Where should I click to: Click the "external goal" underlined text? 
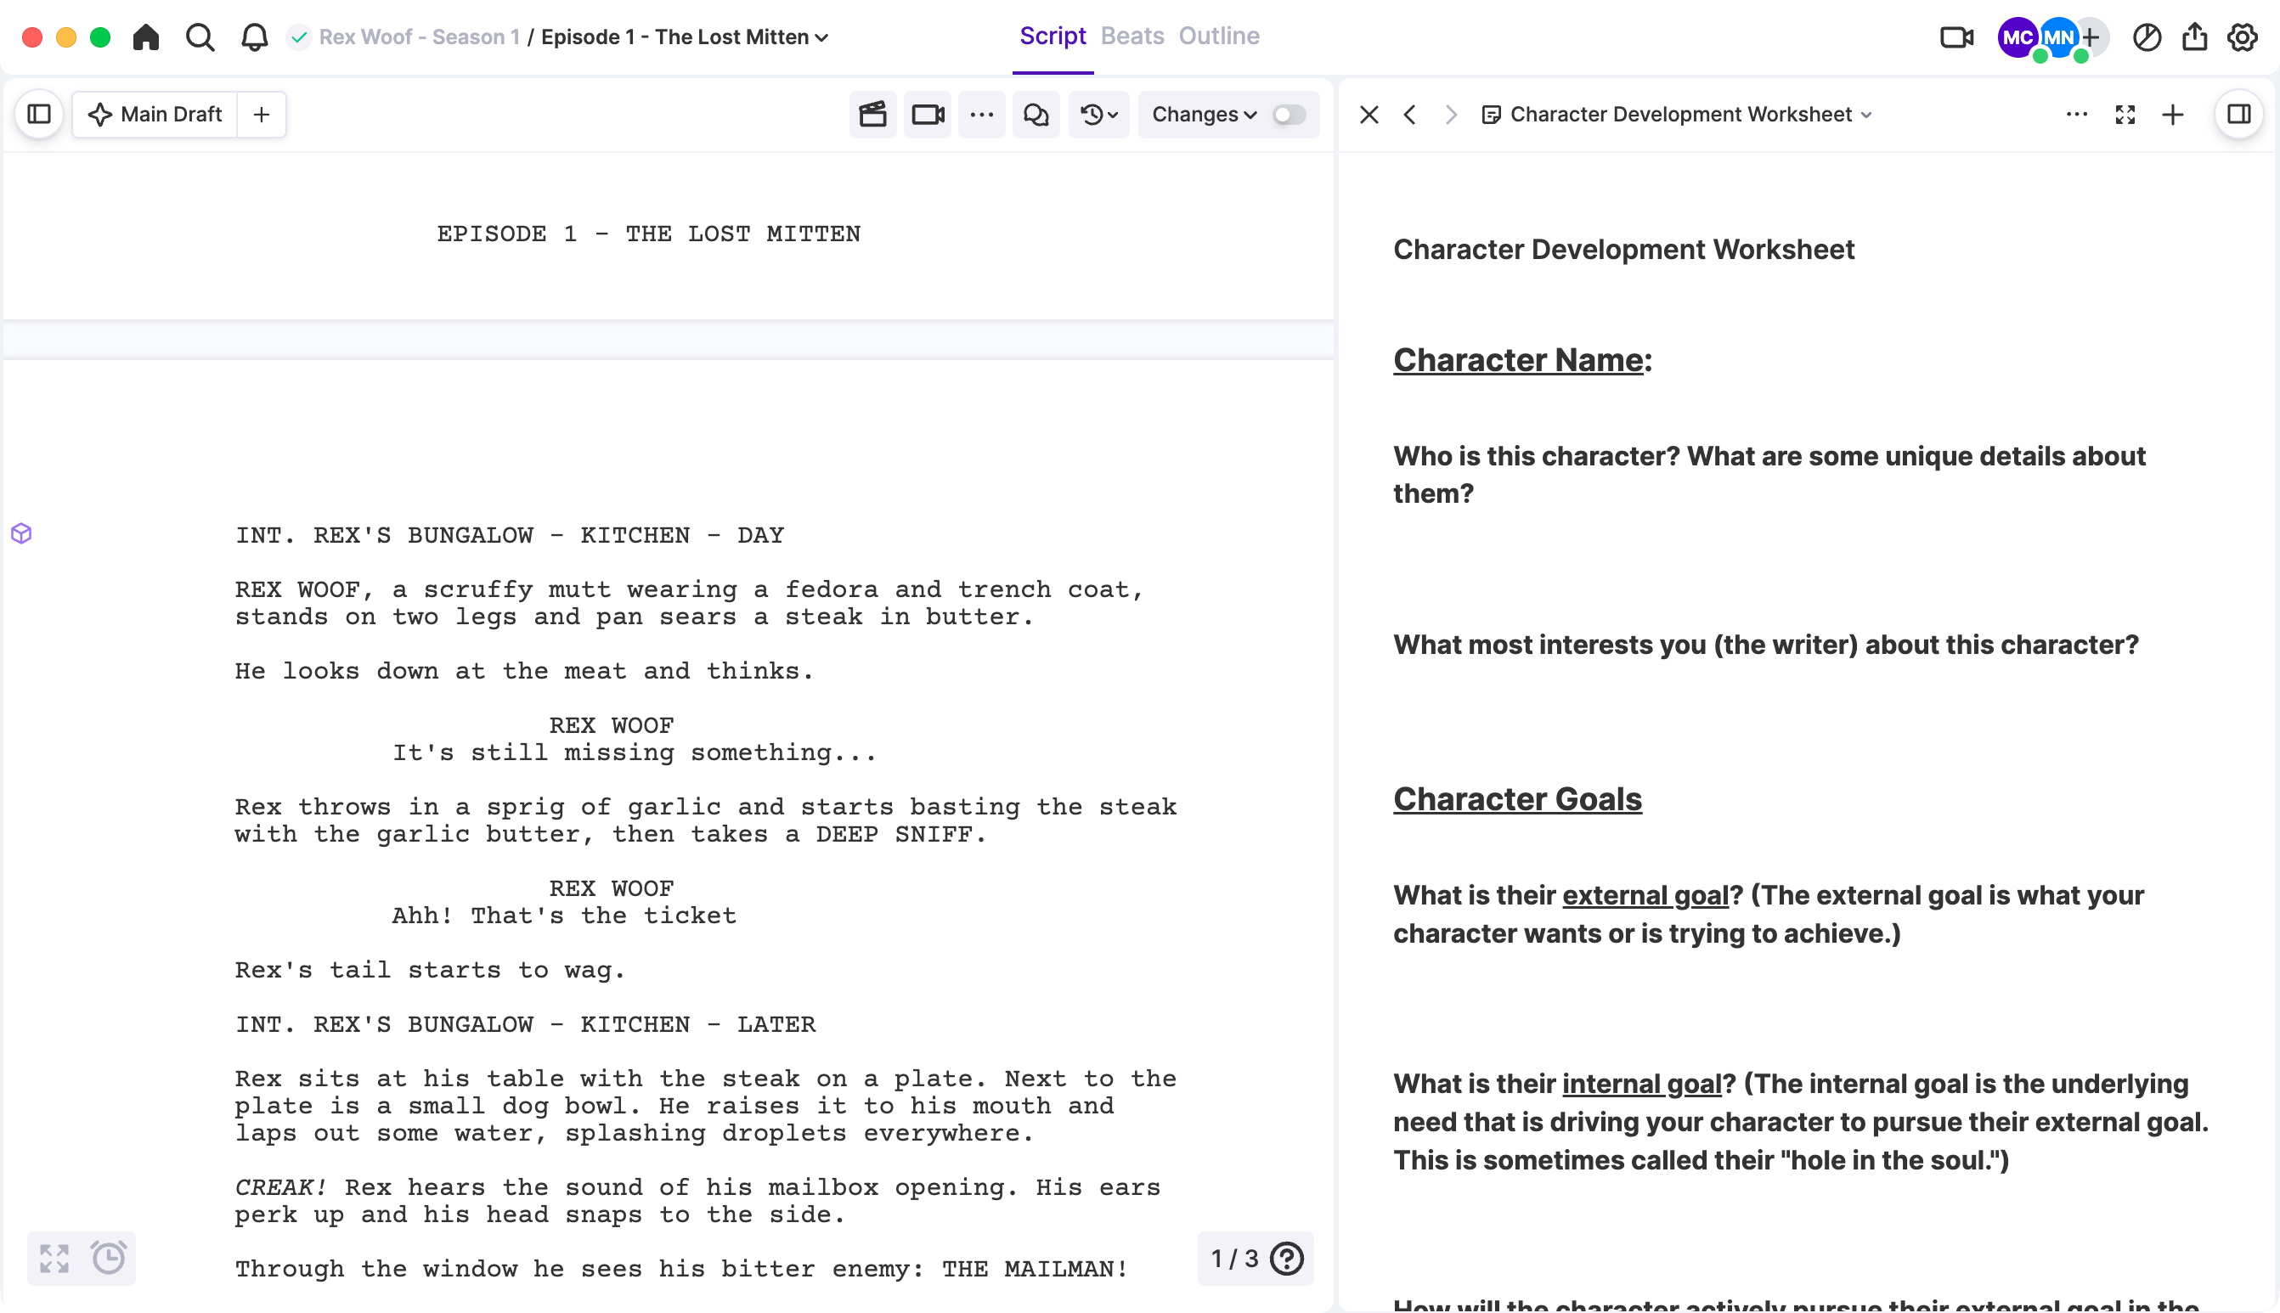click(1645, 895)
